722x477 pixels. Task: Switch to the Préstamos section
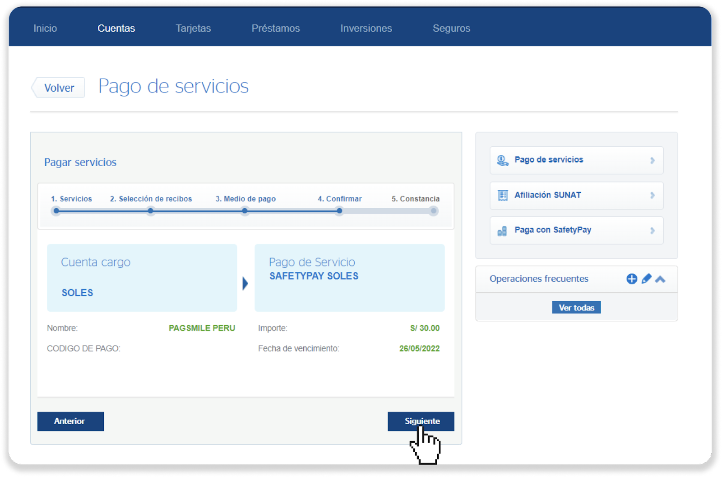275,28
